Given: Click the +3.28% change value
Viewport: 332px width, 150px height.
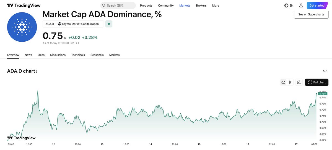Looking at the screenshot, I should click(90, 37).
